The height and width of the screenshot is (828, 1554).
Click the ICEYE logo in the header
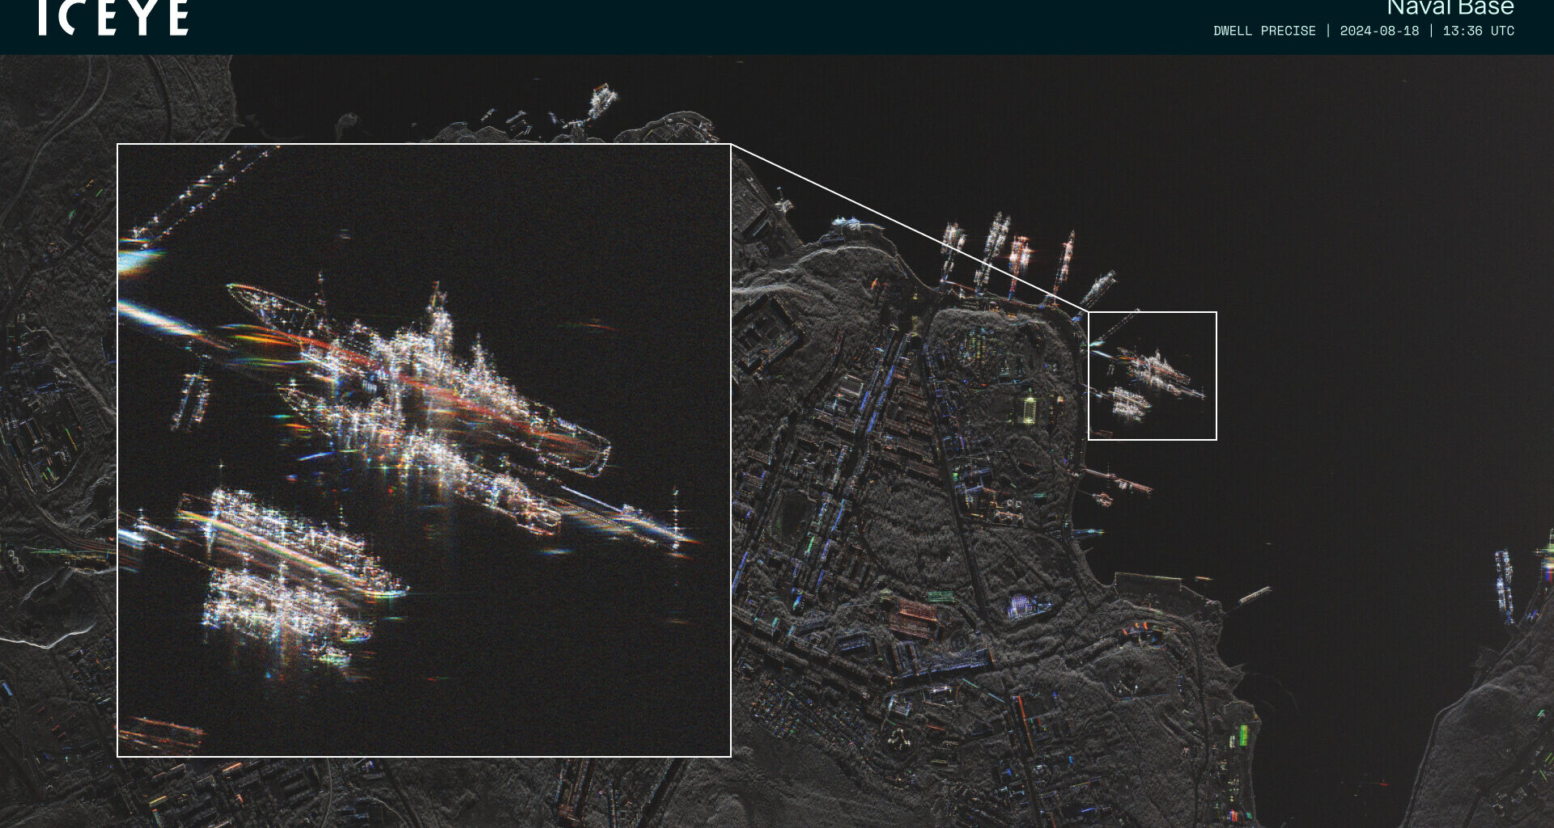point(113,18)
